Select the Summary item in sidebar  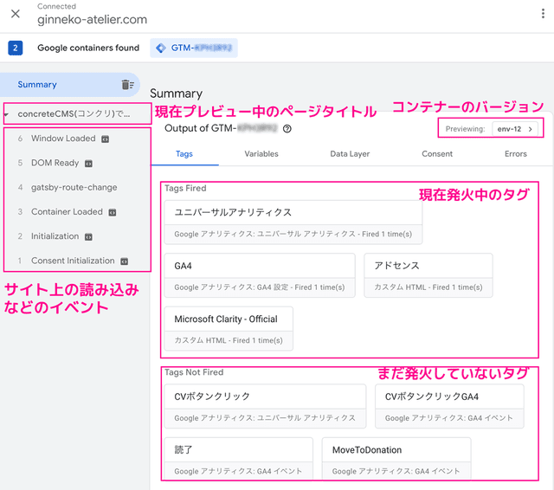click(x=70, y=85)
